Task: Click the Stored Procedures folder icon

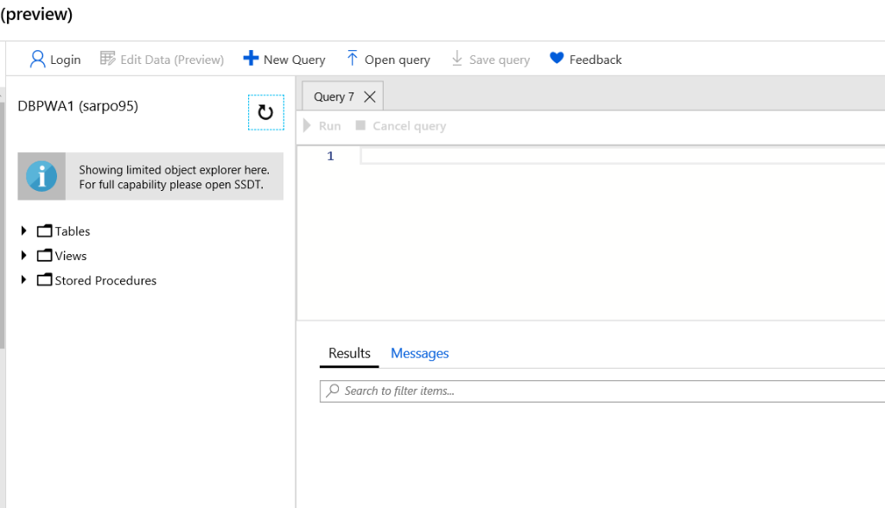Action: pos(45,280)
